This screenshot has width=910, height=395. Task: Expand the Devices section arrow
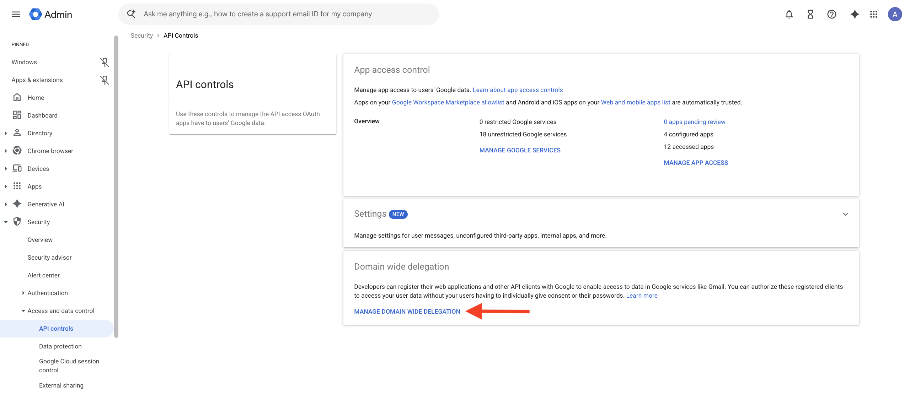(x=6, y=169)
